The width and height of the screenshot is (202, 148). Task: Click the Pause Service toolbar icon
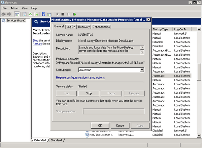pos(68,14)
